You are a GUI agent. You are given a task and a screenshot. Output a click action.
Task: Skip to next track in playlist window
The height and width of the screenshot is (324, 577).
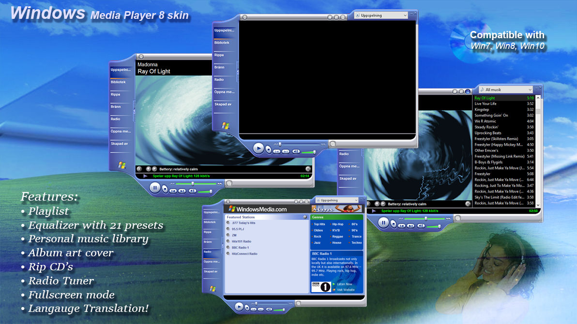(x=410, y=226)
